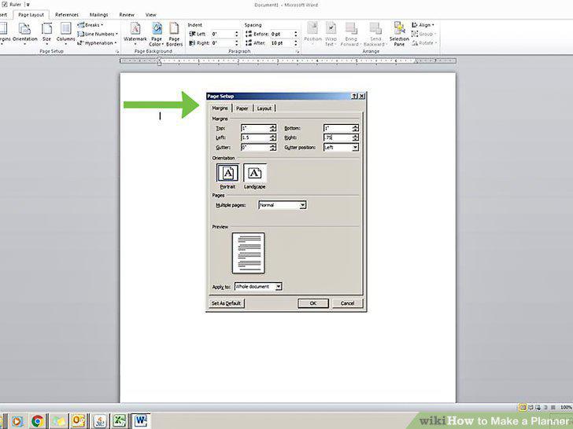Open Google Chrome from the taskbar
The height and width of the screenshot is (429, 573).
[x=38, y=421]
